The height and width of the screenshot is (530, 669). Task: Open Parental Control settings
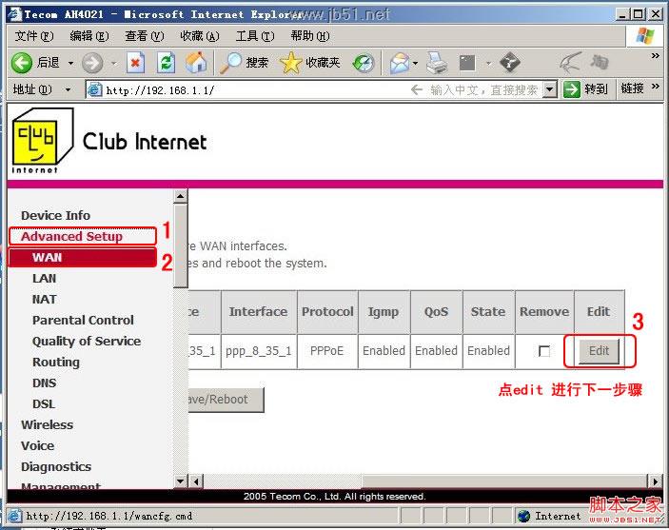tap(83, 320)
